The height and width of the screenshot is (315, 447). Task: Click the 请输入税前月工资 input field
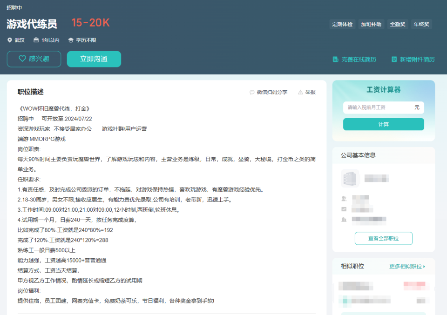coord(383,107)
